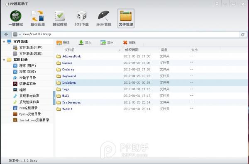
Task: Go back with the arrow button
Action: coord(6,34)
